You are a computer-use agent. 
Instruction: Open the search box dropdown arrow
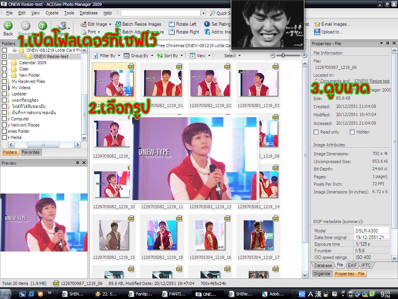tap(203, 13)
